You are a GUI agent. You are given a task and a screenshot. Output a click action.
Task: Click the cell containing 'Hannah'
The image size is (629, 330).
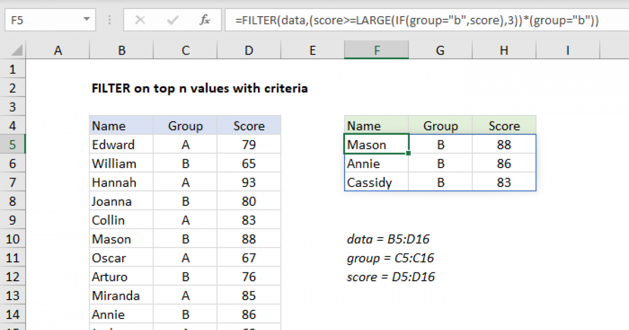pyautogui.click(x=122, y=182)
